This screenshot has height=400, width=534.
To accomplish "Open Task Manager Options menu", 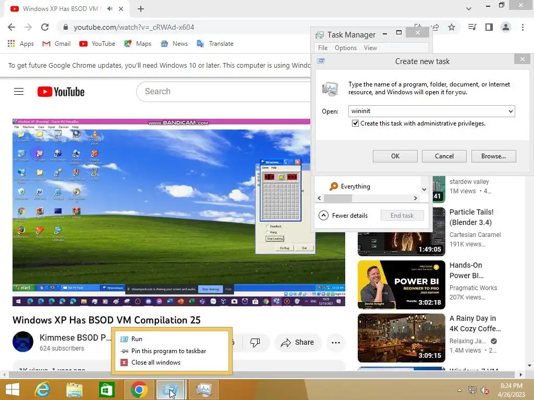I will click(x=346, y=48).
